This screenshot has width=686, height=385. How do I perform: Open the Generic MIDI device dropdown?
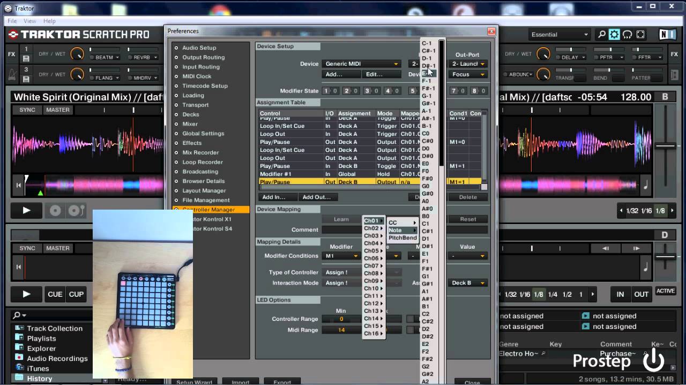point(362,64)
